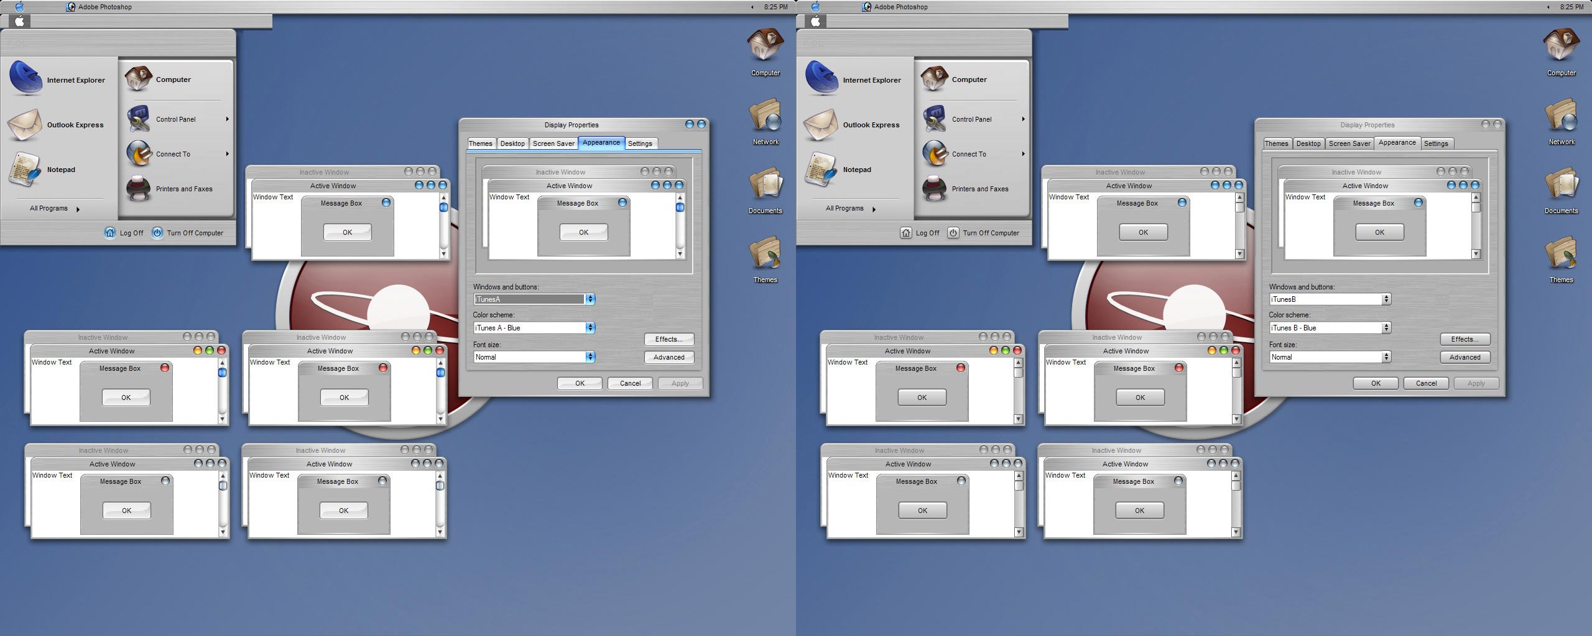Open Network desktop icon on iTunesB desktop
This screenshot has height=636, width=1592.
click(1561, 121)
